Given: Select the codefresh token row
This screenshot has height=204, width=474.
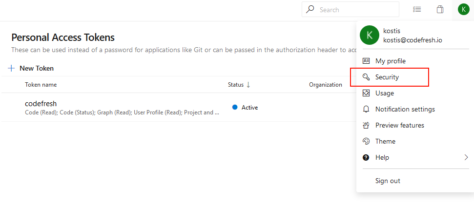Looking at the screenshot, I should tap(122, 107).
